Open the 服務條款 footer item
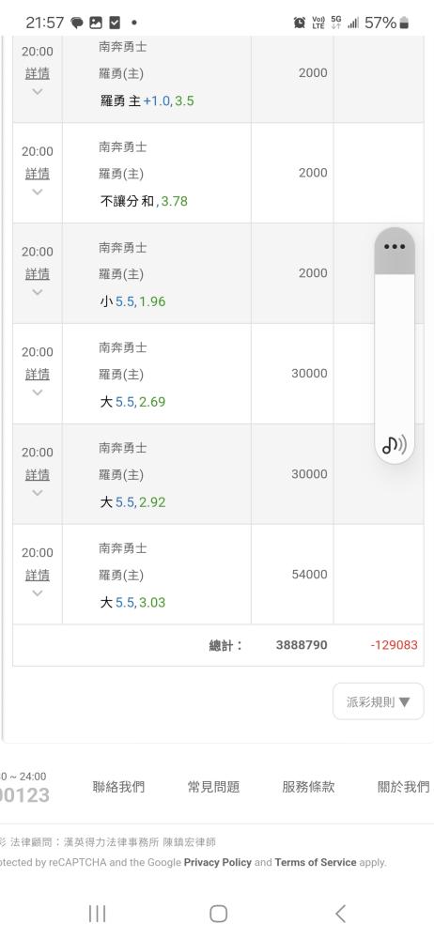 click(308, 786)
